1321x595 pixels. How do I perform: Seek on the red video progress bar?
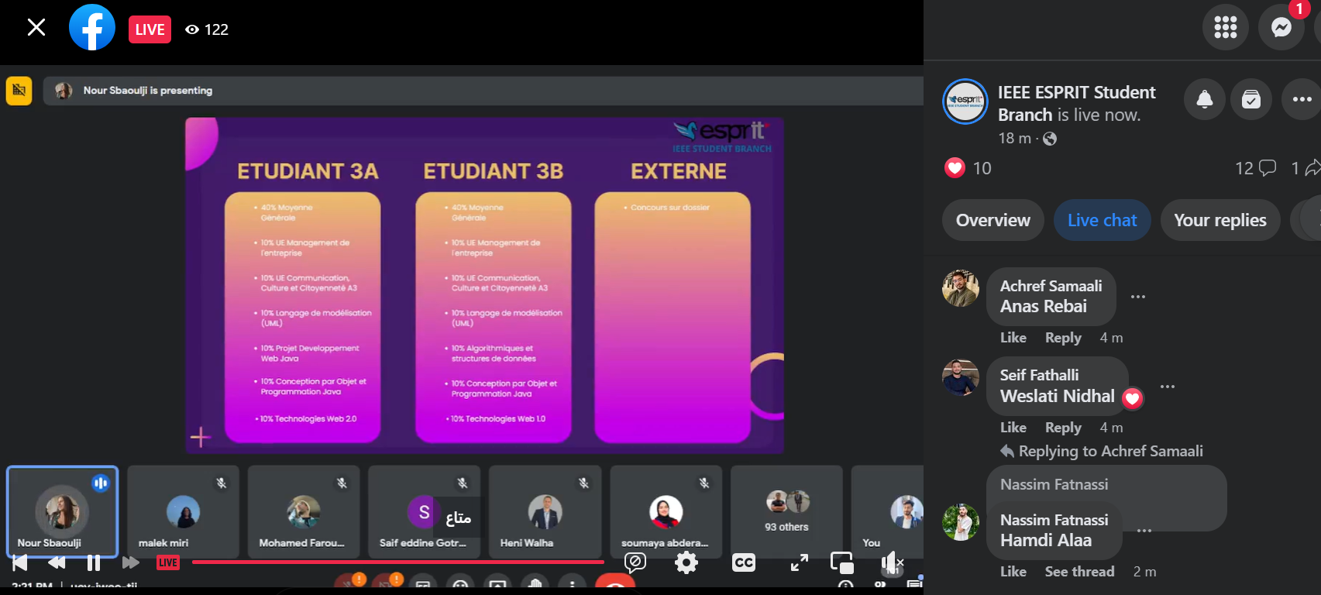coord(398,562)
